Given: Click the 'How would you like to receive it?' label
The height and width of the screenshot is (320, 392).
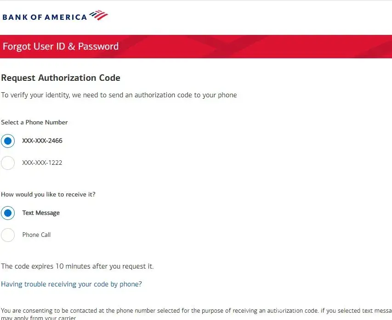Looking at the screenshot, I should pos(48,195).
